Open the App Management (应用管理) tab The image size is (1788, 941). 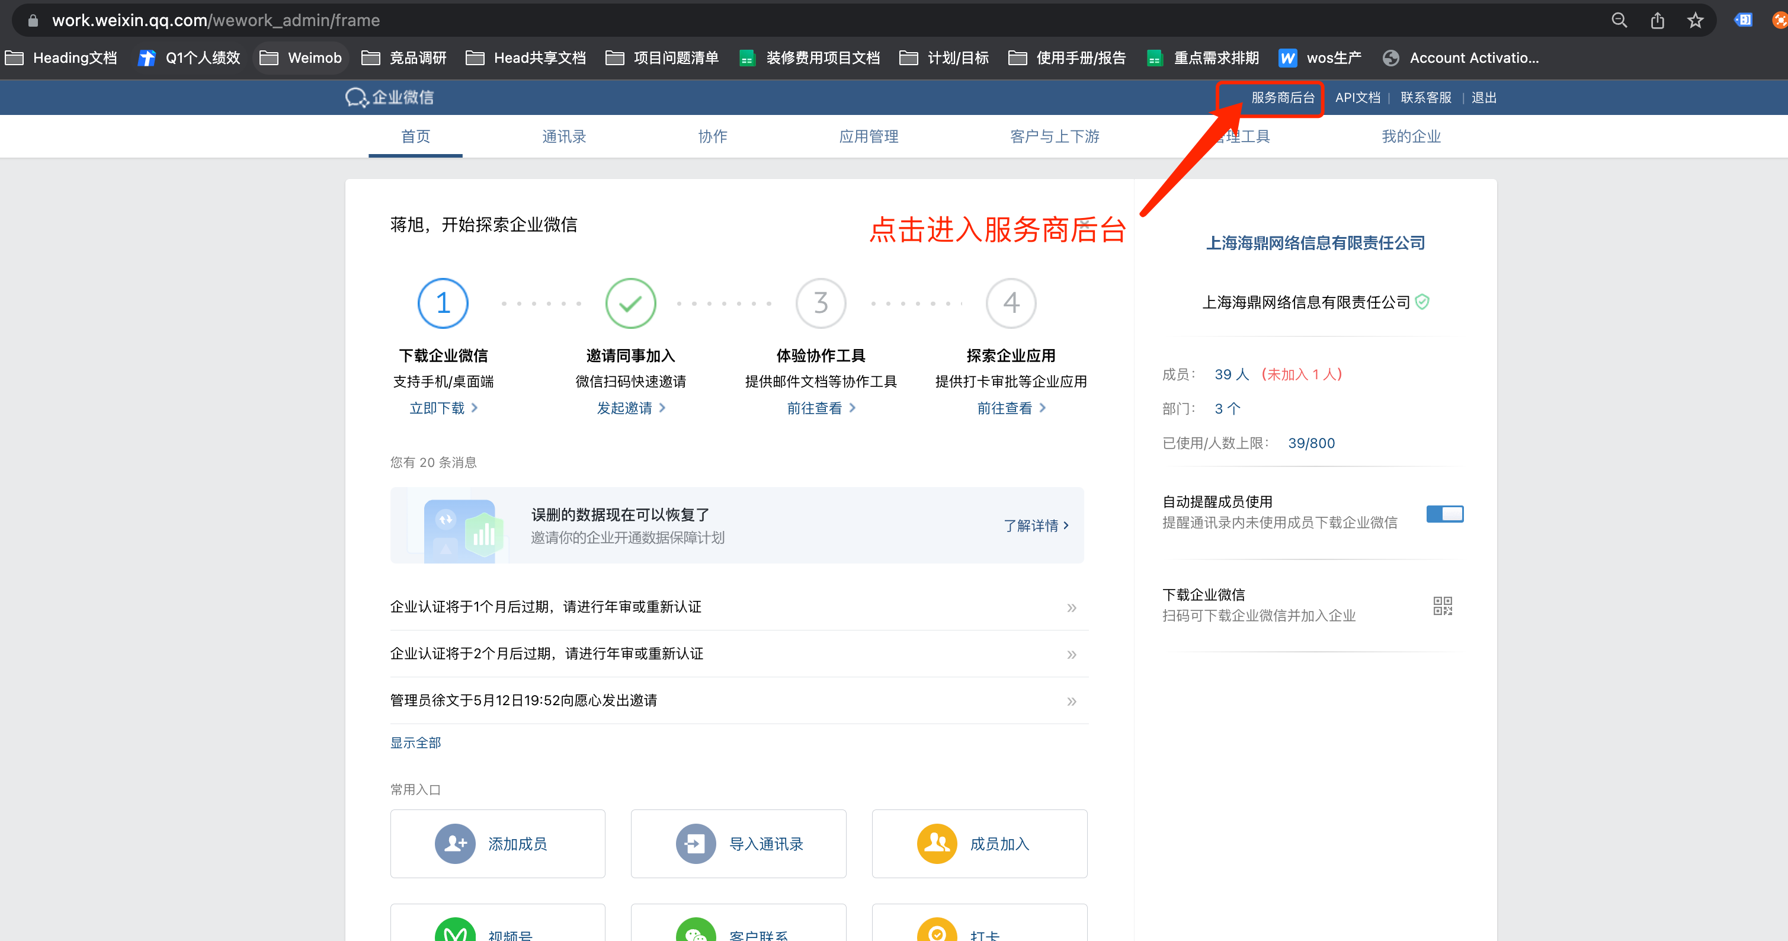[x=869, y=136]
